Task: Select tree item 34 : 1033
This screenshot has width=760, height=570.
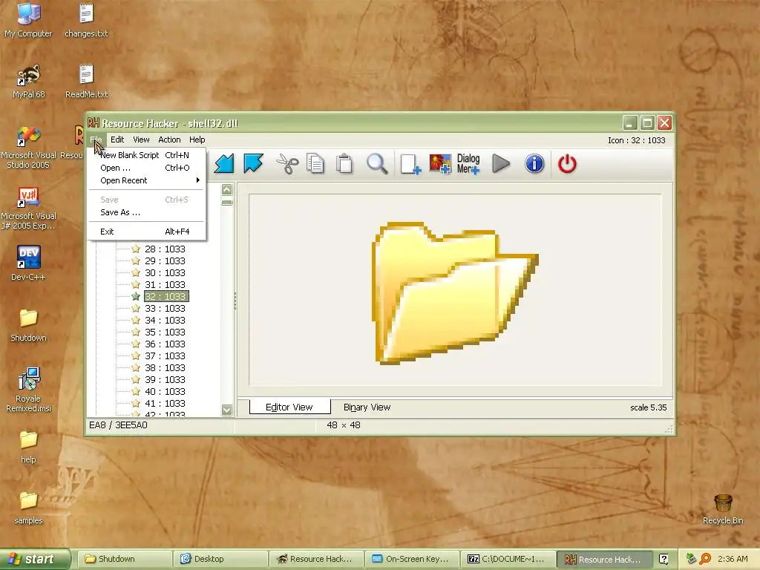Action: click(165, 321)
